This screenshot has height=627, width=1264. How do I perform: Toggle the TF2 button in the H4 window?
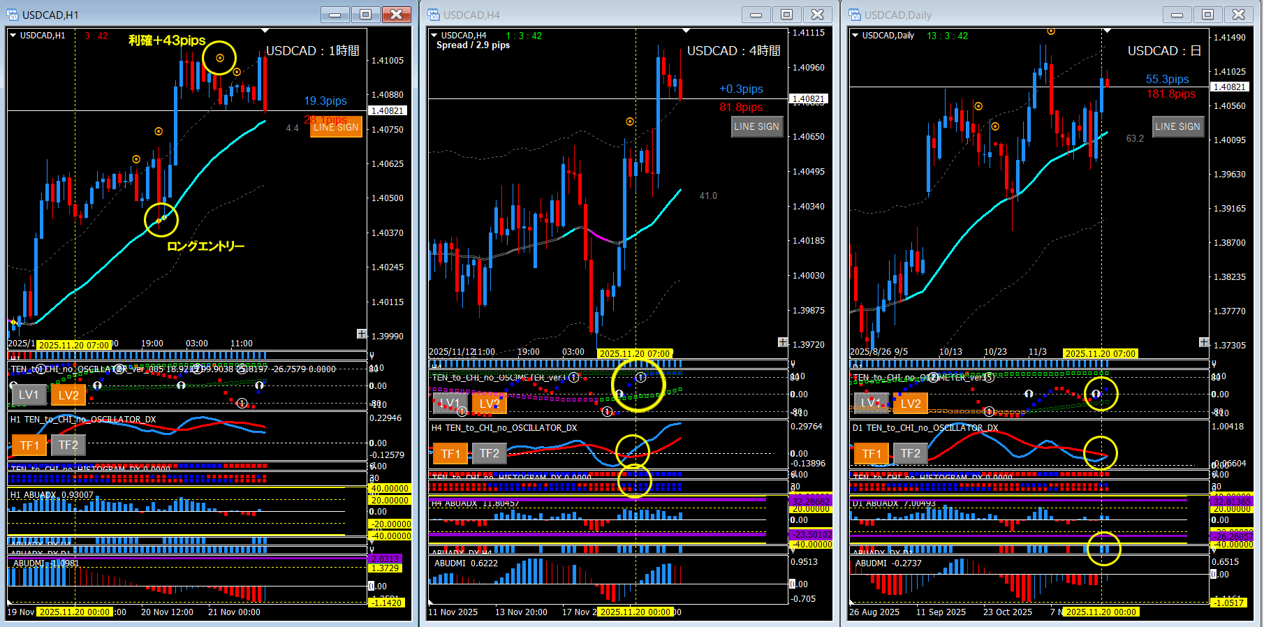point(489,454)
